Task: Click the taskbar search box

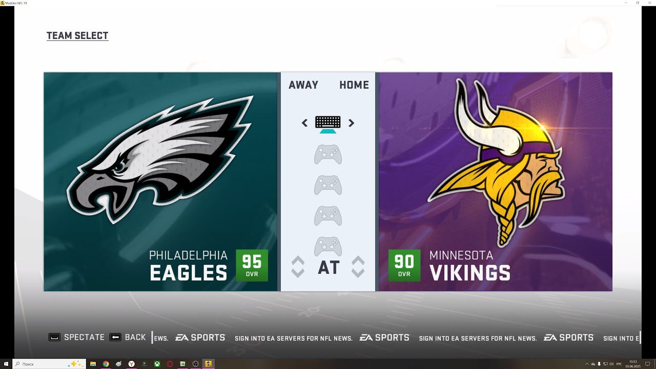Action: [49, 364]
